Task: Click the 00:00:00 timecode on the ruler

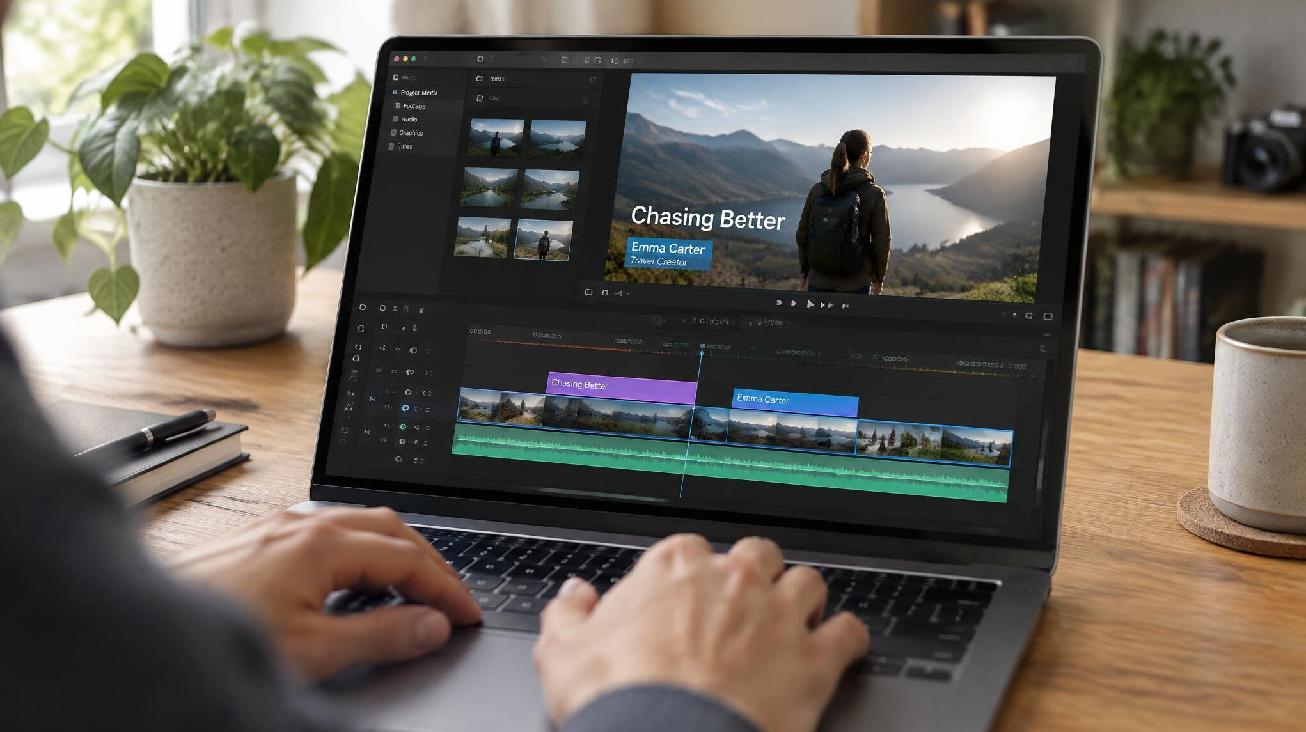Action: [x=480, y=331]
